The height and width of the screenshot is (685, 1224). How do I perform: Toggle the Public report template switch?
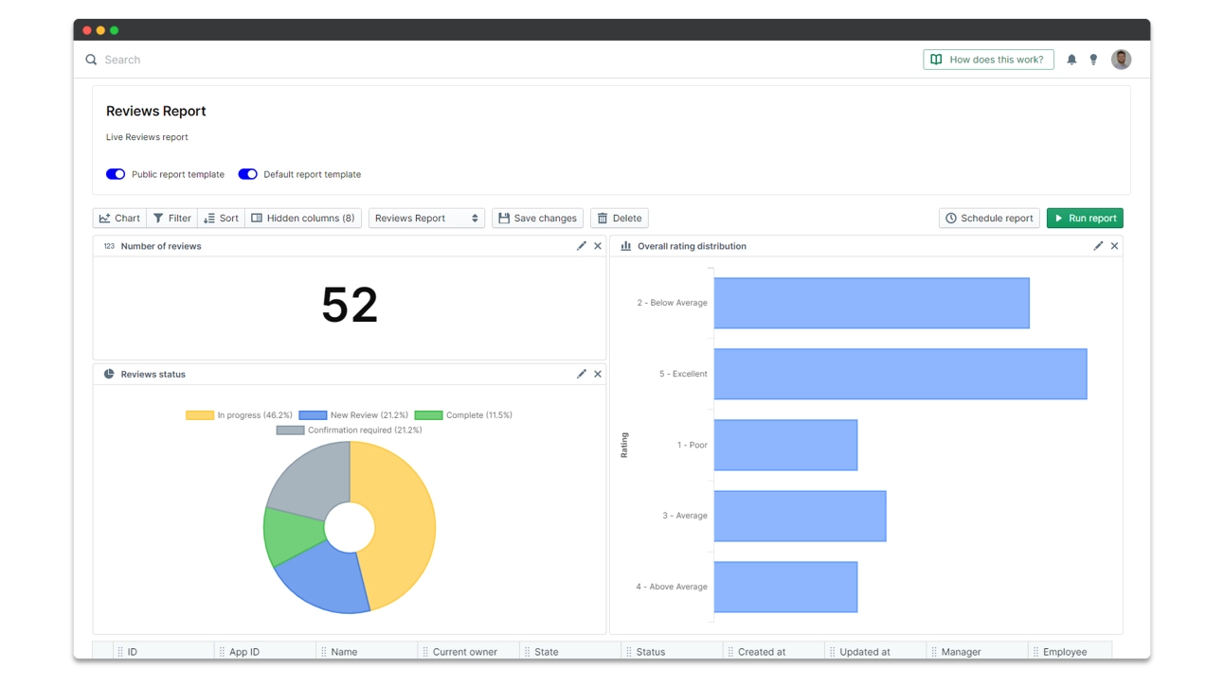pos(116,174)
